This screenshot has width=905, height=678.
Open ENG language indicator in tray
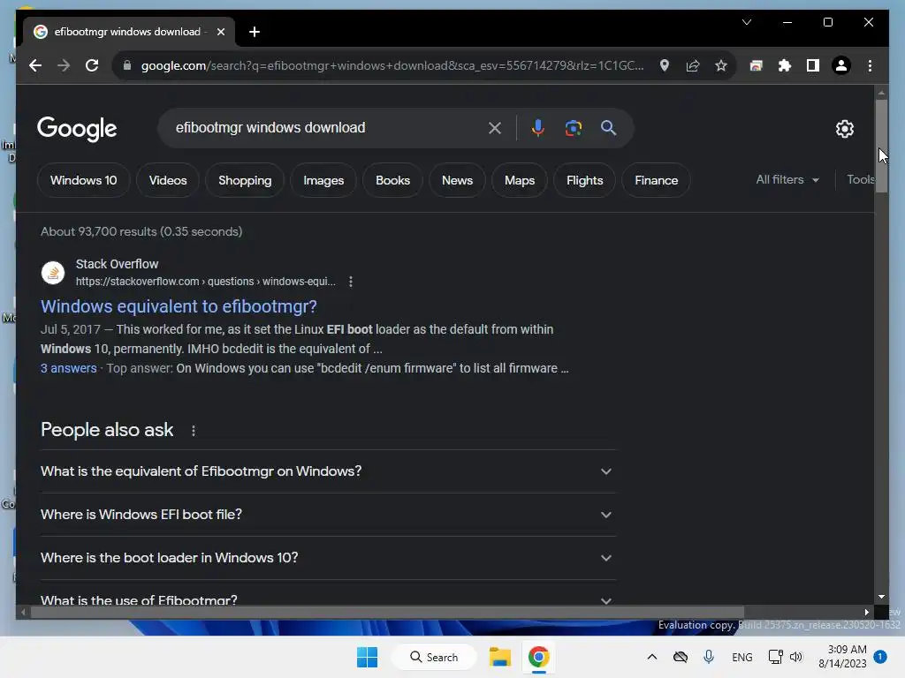(741, 657)
